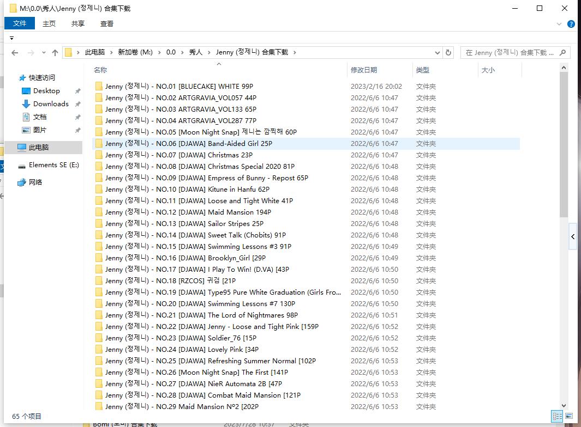The width and height of the screenshot is (581, 427).
Task: Unpin Desktop via its pin icon
Action: [x=78, y=91]
